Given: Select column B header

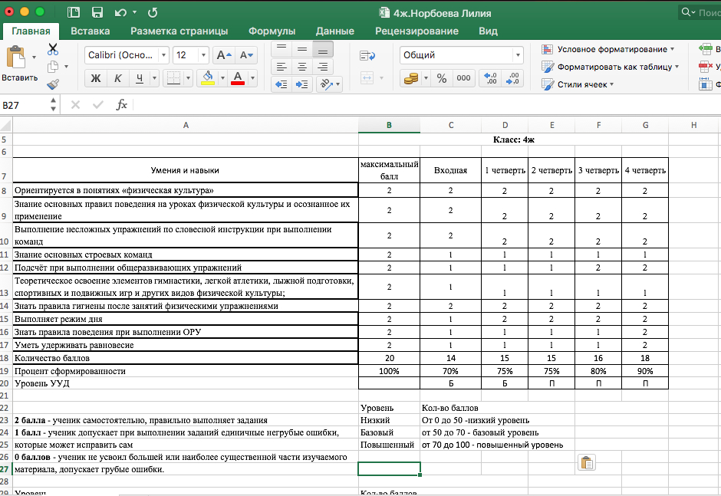Looking at the screenshot, I should pyautogui.click(x=389, y=125).
